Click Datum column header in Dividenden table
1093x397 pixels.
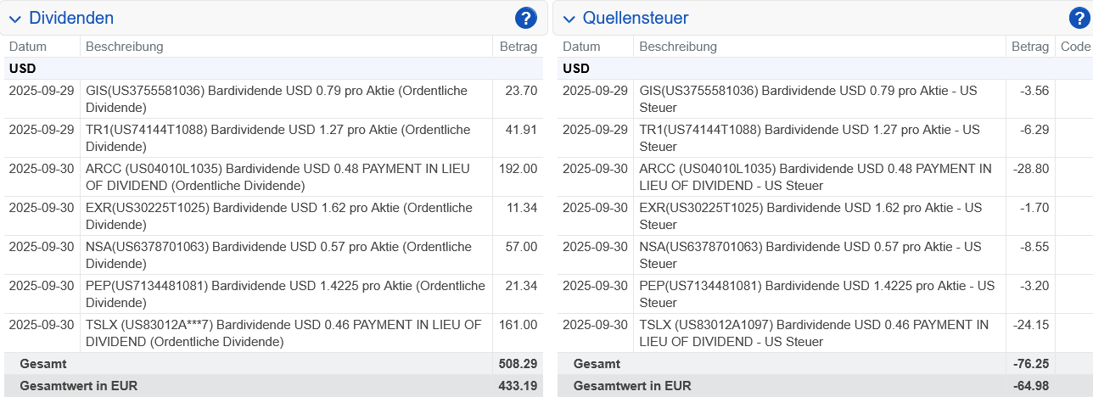[x=28, y=47]
